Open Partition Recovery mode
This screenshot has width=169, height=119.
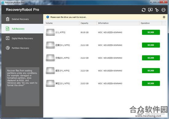coord(22,48)
